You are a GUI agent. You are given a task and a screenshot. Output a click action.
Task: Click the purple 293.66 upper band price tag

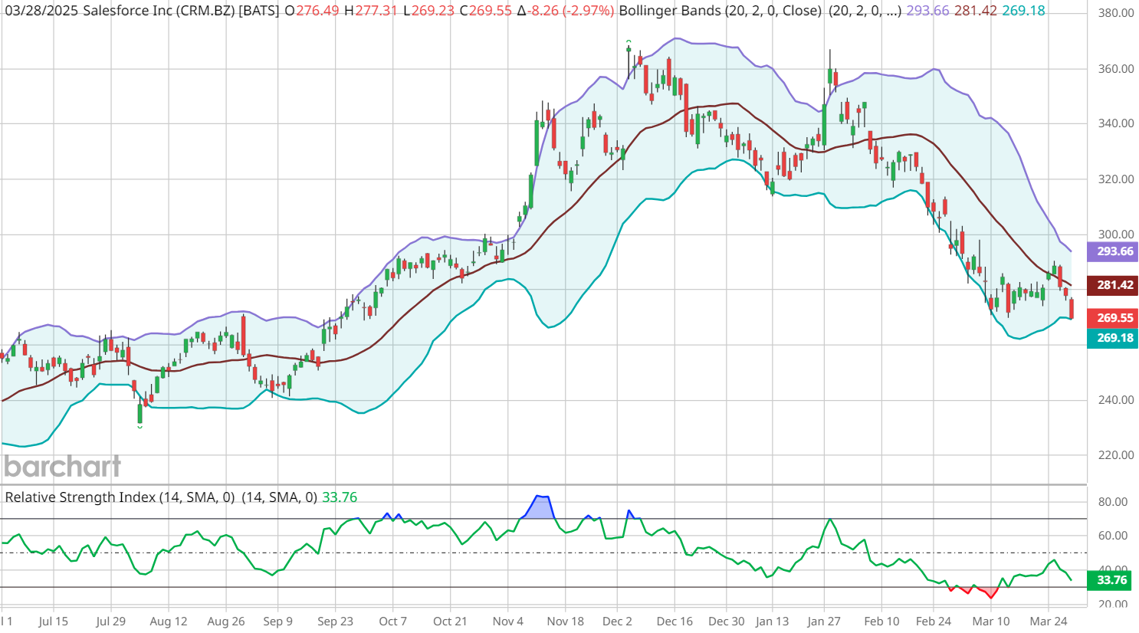[1113, 251]
